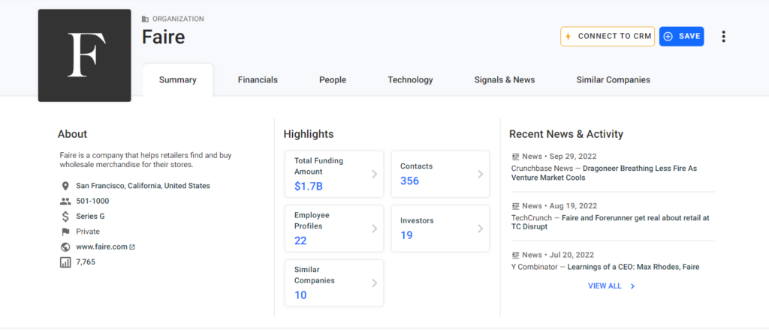
Task: Click the Connect to CRM button
Action: (x=608, y=37)
